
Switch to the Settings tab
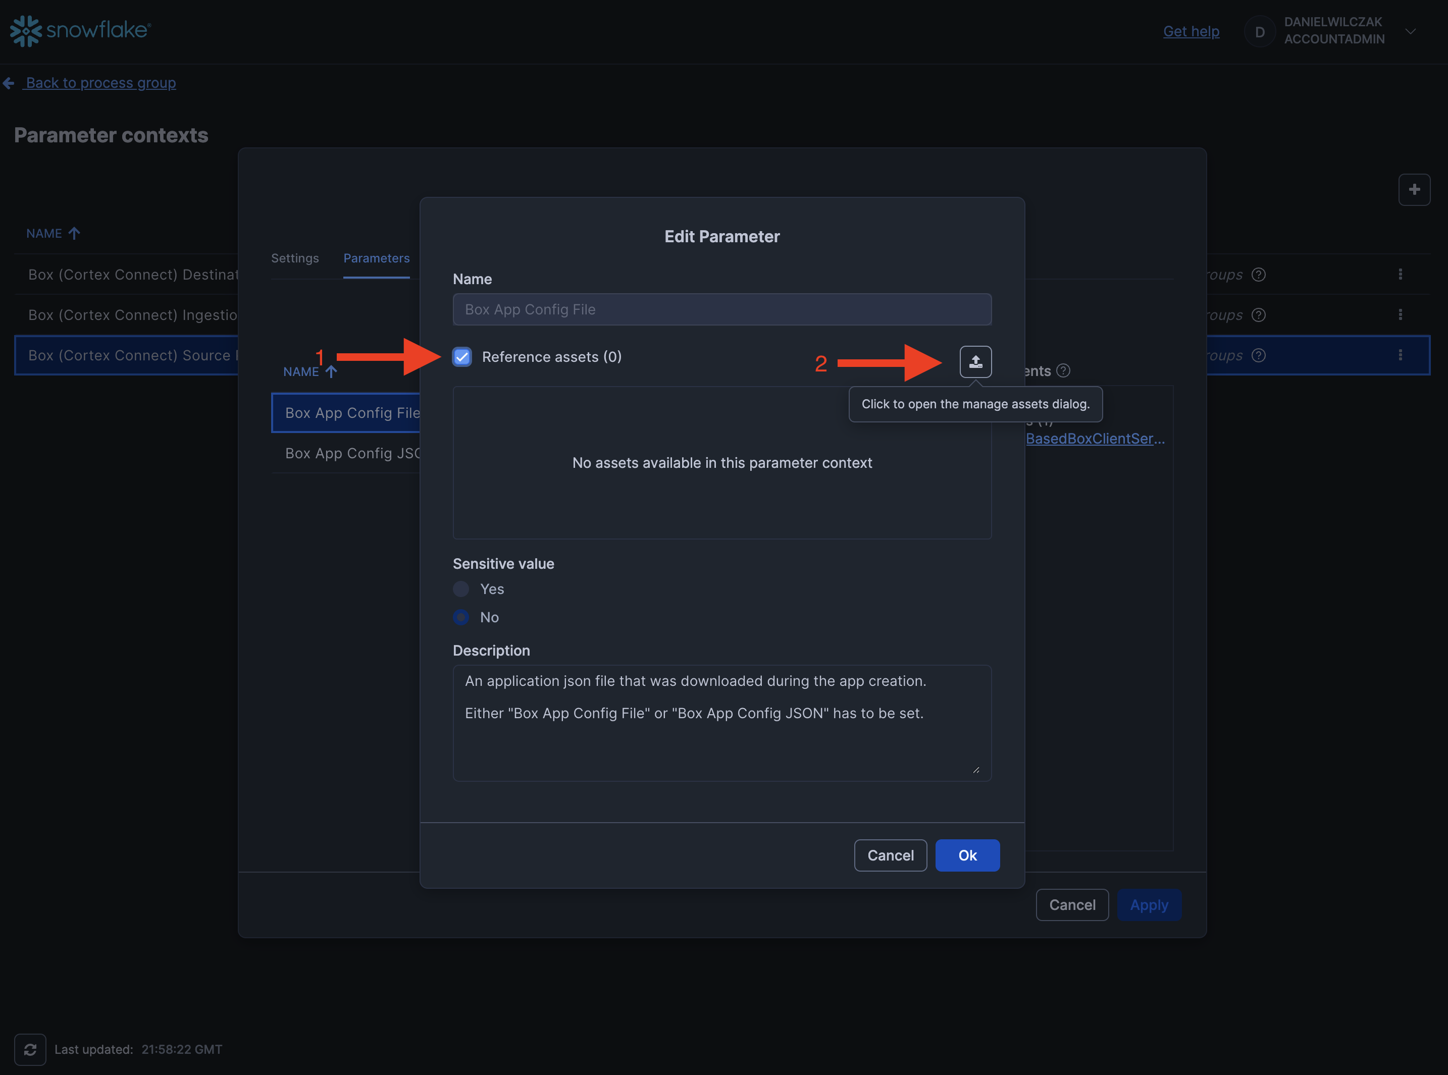[295, 258]
